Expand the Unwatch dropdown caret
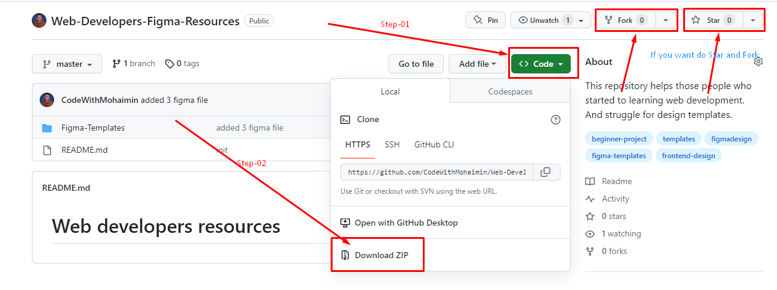Image resolution: width=777 pixels, height=290 pixels. (582, 20)
